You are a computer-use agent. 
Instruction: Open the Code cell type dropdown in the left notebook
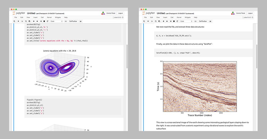(x=56, y=21)
